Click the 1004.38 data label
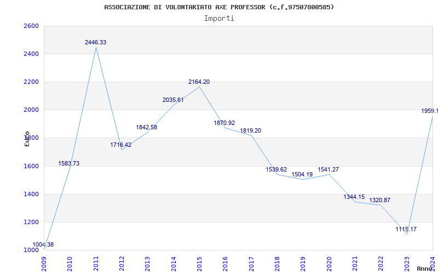Screen dimensions: 438x274 click(x=43, y=244)
